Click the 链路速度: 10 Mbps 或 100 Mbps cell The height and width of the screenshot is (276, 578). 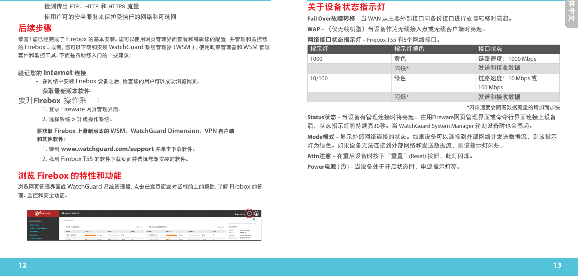pyautogui.click(x=518, y=83)
